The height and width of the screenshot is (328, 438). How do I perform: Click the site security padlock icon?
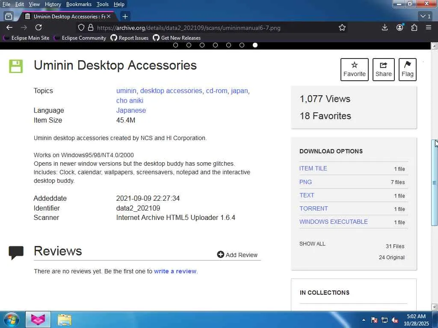(x=91, y=27)
